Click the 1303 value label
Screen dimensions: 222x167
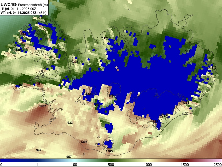[x=75, y=62]
